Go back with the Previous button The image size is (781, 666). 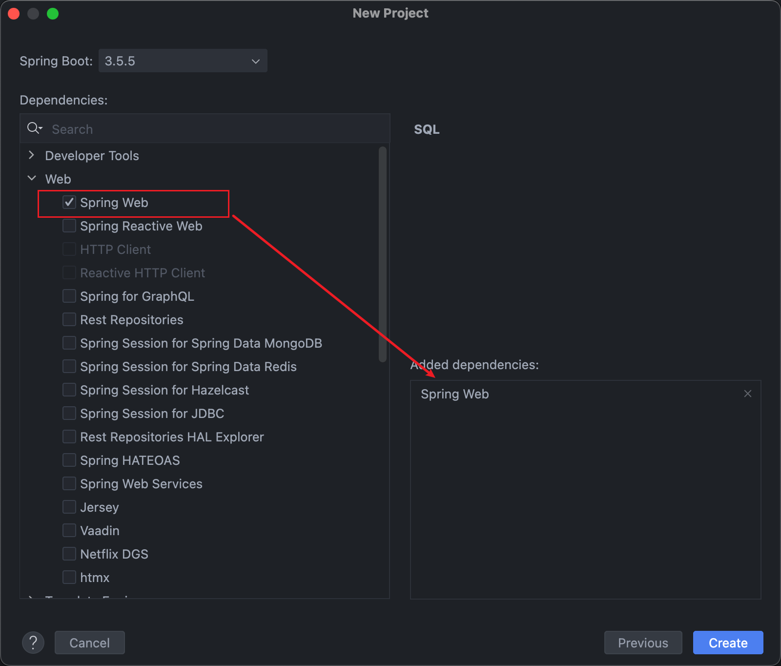click(x=643, y=643)
